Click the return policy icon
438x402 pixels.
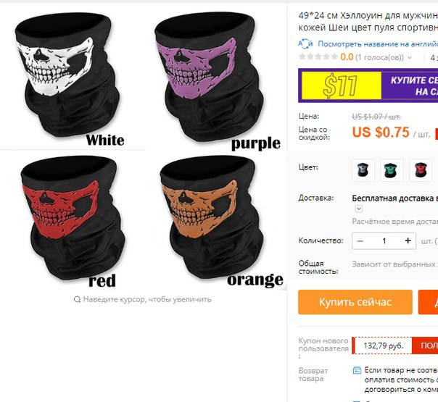tap(357, 370)
